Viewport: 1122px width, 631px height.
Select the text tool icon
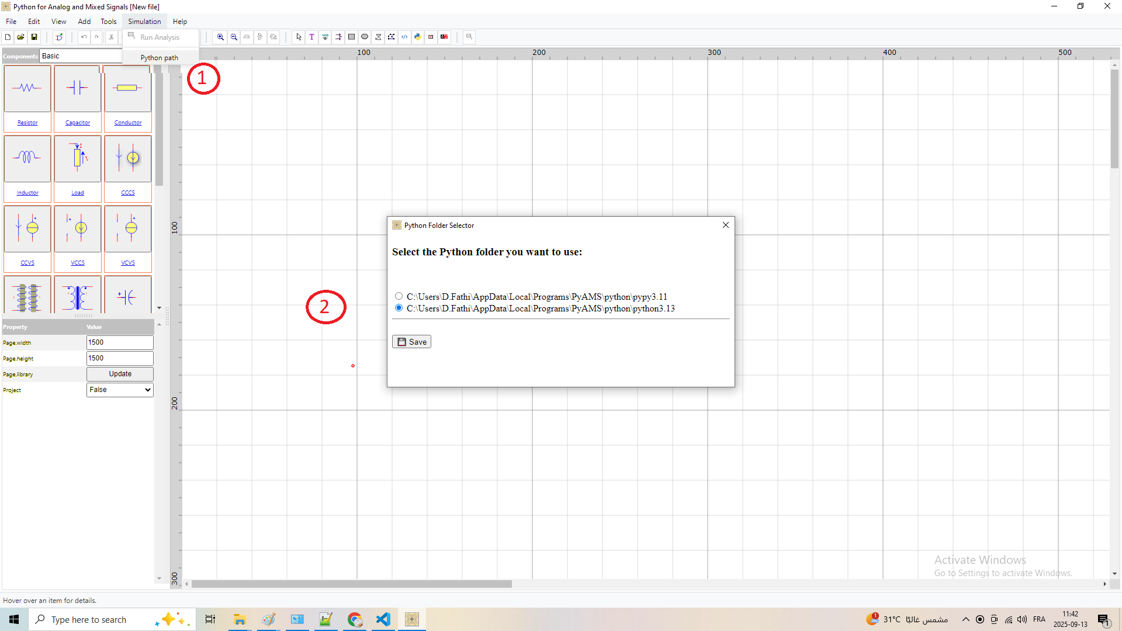pos(312,37)
